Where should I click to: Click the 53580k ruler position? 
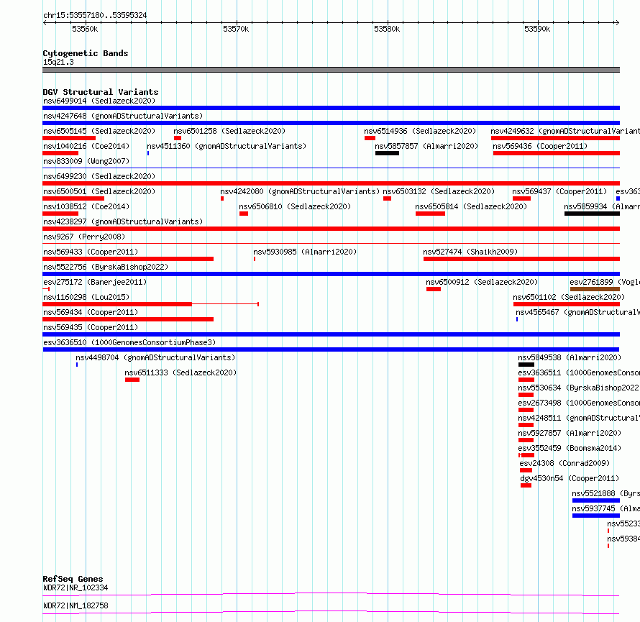tap(387, 29)
